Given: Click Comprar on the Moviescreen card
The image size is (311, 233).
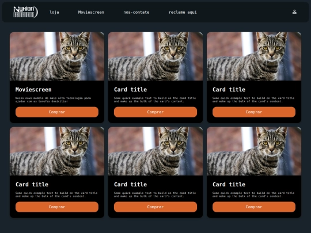Looking at the screenshot, I should [57, 112].
